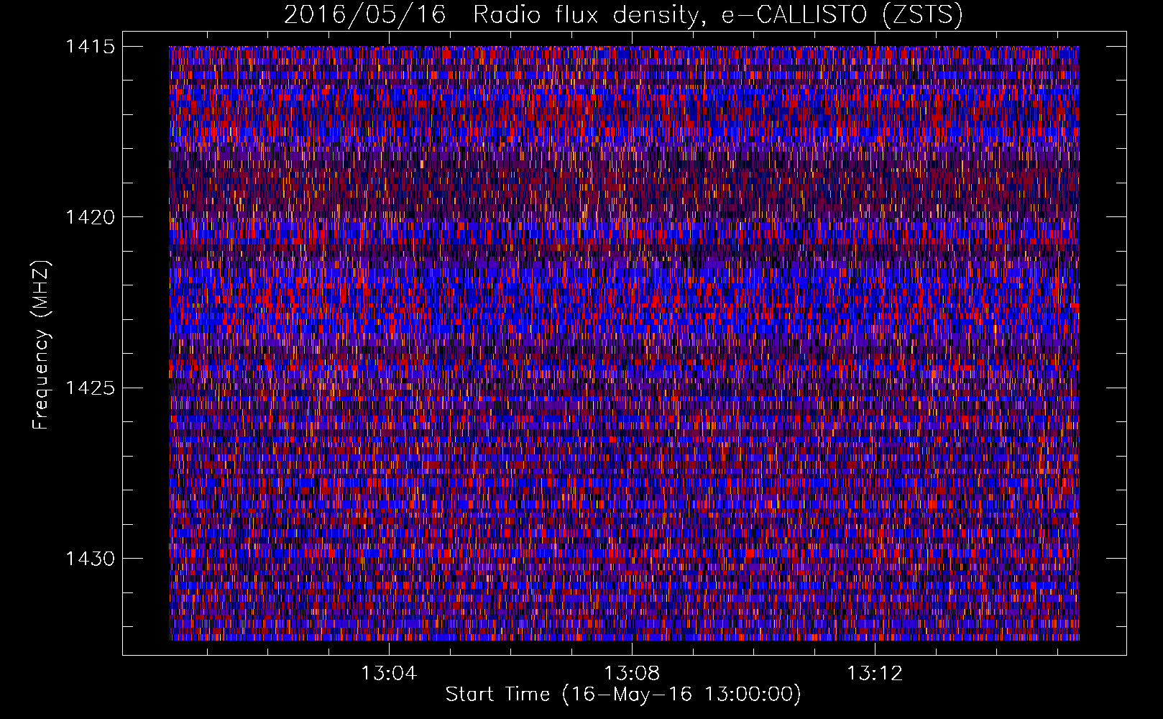
Task: Click the '1425' frequency axis label
Action: (90, 388)
